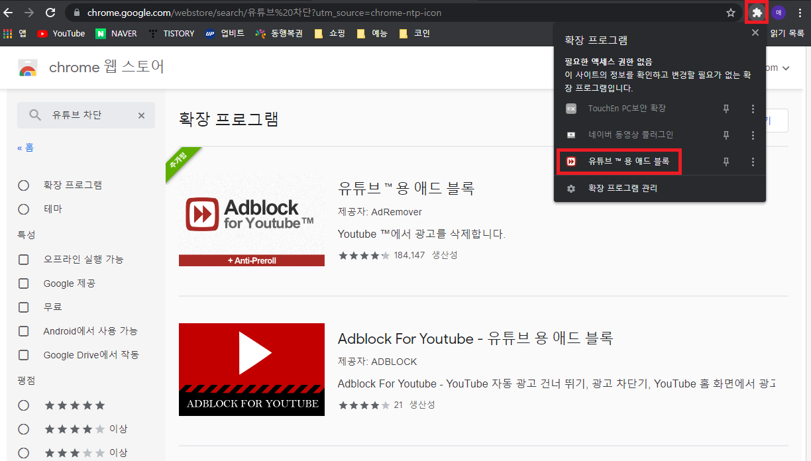Open the 쇼핑 bookmark folder
811x461 pixels.
(330, 33)
